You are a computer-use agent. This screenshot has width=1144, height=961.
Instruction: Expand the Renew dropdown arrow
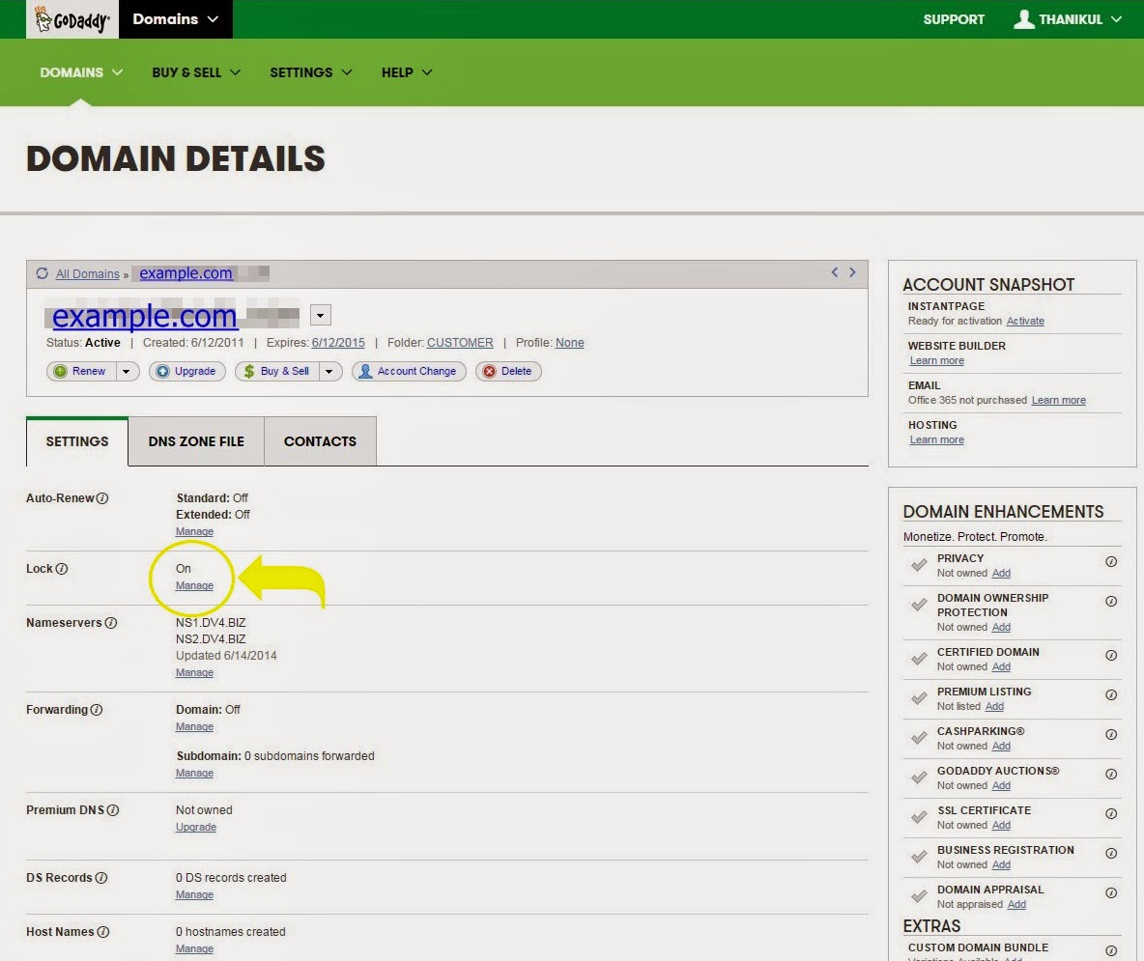[x=127, y=371]
